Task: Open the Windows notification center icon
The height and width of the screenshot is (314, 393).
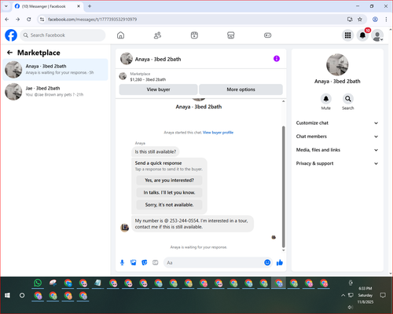Action: [383, 295]
